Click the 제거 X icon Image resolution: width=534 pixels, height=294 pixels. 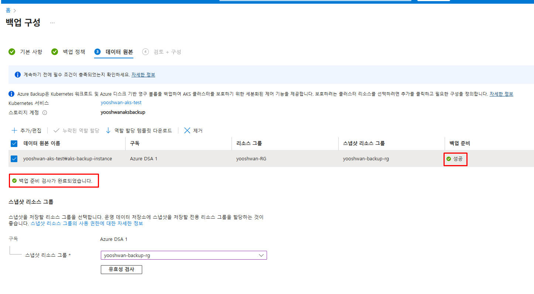click(x=187, y=130)
